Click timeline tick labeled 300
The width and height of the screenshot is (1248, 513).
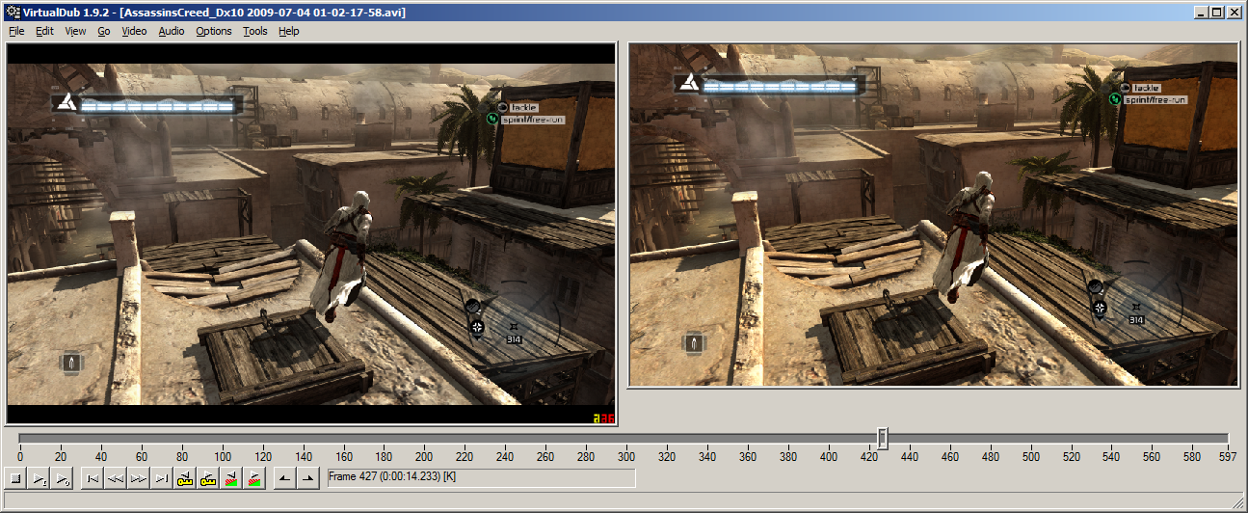[626, 456]
